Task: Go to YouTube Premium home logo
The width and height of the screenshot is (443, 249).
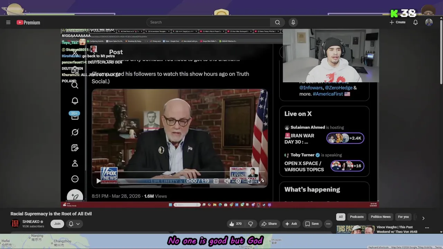Action: (28, 22)
